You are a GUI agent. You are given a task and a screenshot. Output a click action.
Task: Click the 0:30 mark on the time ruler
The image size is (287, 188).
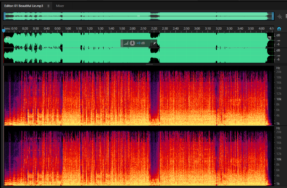pos(36,28)
